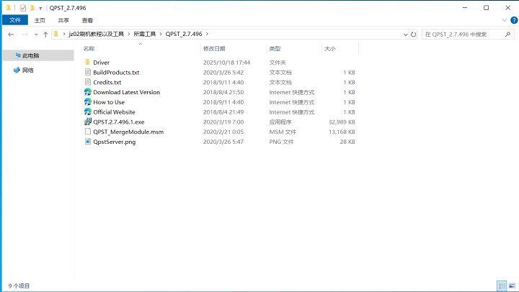Sort by 名称 column header
519x292 pixels.
89,49
